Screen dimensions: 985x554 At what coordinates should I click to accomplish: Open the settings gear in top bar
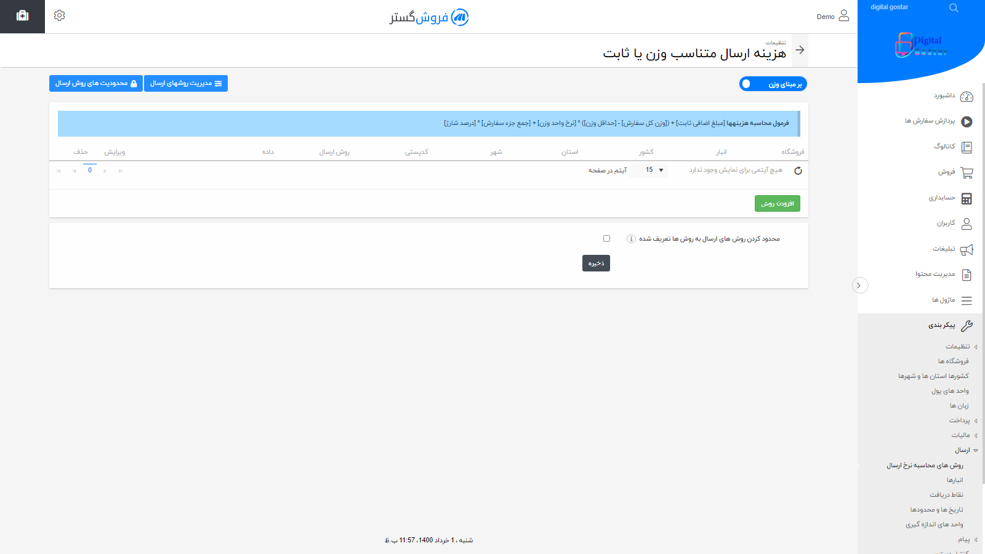pyautogui.click(x=59, y=15)
